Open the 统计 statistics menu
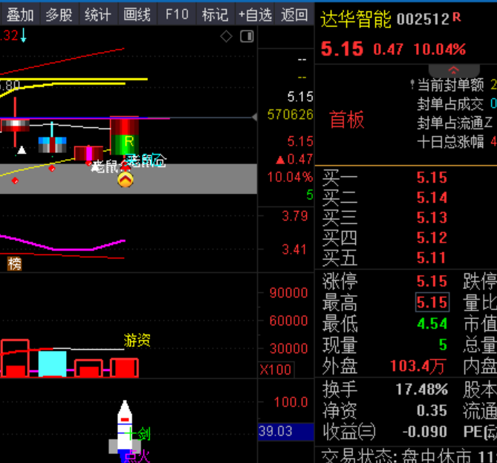497x463 pixels. pyautogui.click(x=98, y=15)
